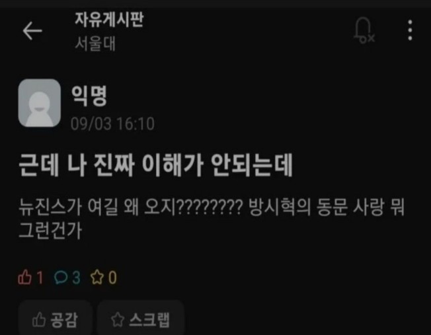
Task: Tap the 익명 author name
Action: (89, 96)
